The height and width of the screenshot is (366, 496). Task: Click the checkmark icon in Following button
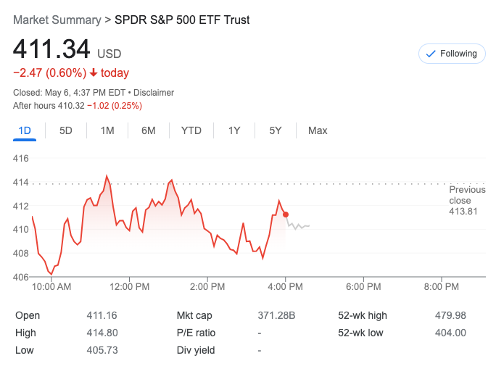click(x=431, y=54)
